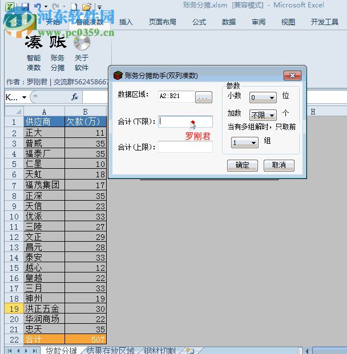Image resolution: width=347 pixels, height=354 pixels.
Task: Click the value 11 in row 2
Action: (86, 132)
